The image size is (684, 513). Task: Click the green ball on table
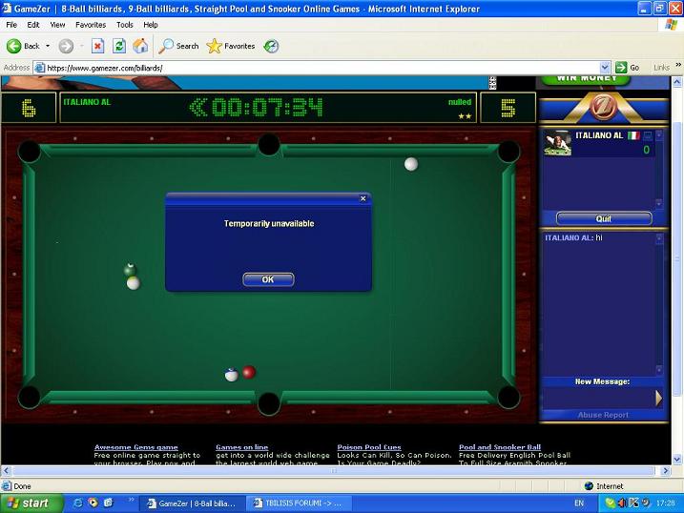130,270
